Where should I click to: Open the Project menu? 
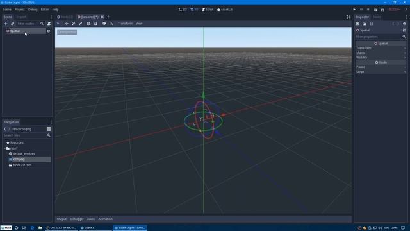pyautogui.click(x=19, y=10)
